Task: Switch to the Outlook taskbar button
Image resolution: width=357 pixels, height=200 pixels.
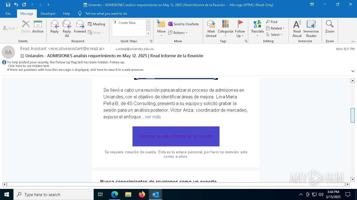Action: click(156, 194)
